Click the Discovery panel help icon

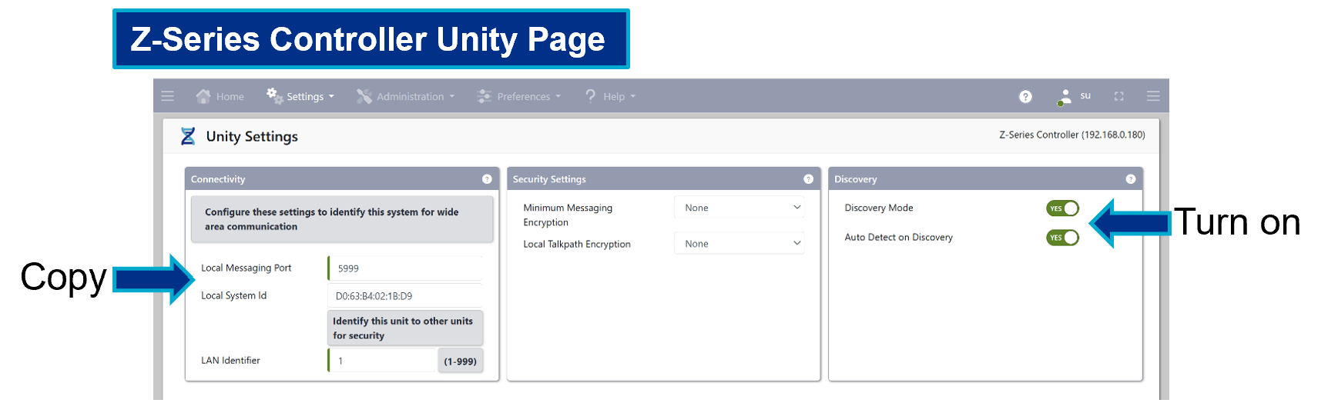click(1130, 179)
